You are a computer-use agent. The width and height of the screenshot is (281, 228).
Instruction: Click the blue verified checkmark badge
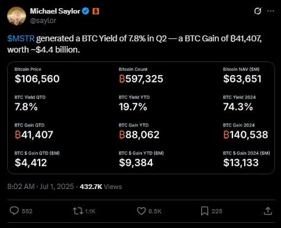(x=86, y=11)
